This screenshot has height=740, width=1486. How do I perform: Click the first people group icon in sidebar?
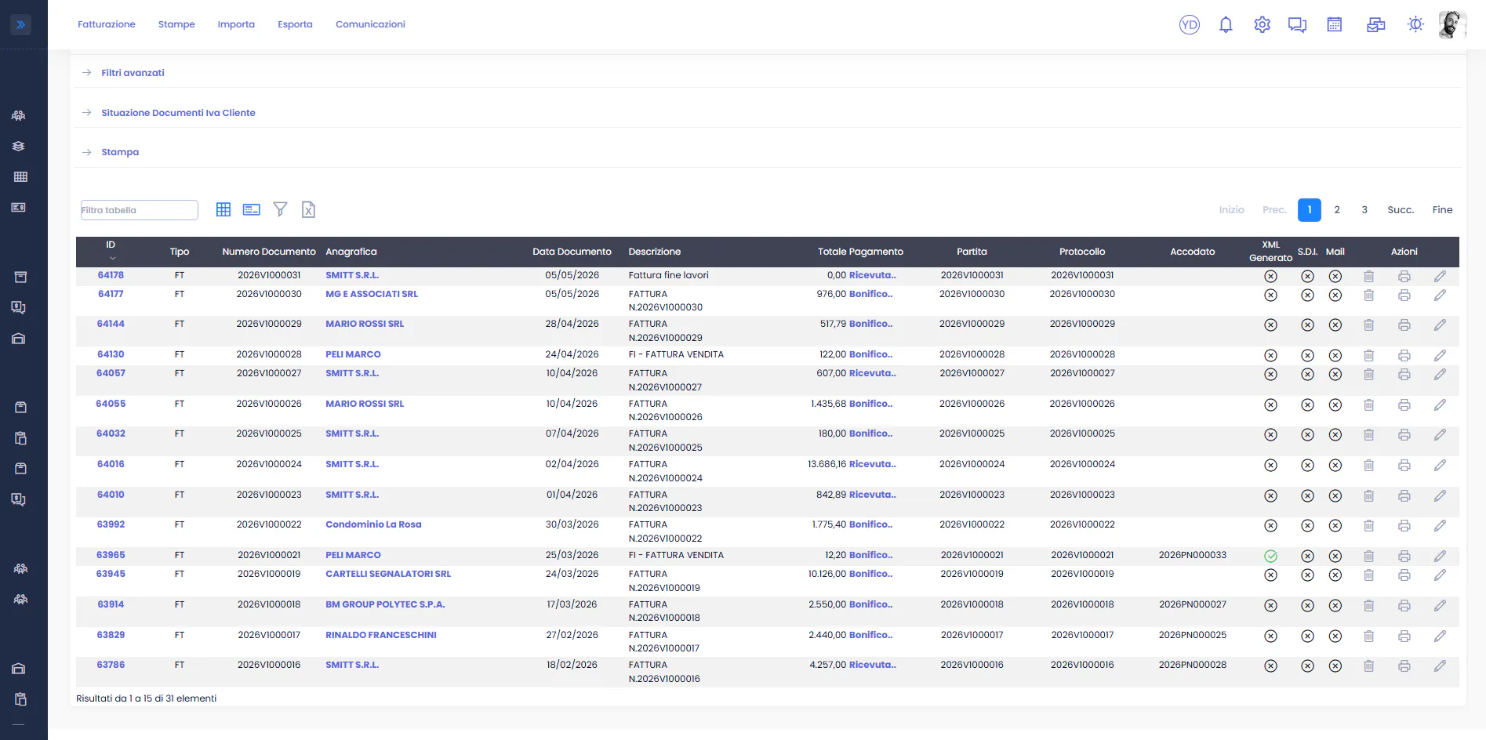(x=19, y=115)
